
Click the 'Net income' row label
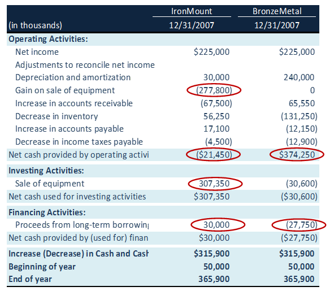(x=37, y=52)
